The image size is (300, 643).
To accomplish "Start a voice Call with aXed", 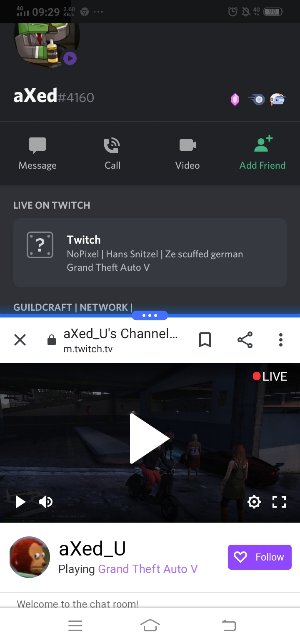I will coord(112,154).
